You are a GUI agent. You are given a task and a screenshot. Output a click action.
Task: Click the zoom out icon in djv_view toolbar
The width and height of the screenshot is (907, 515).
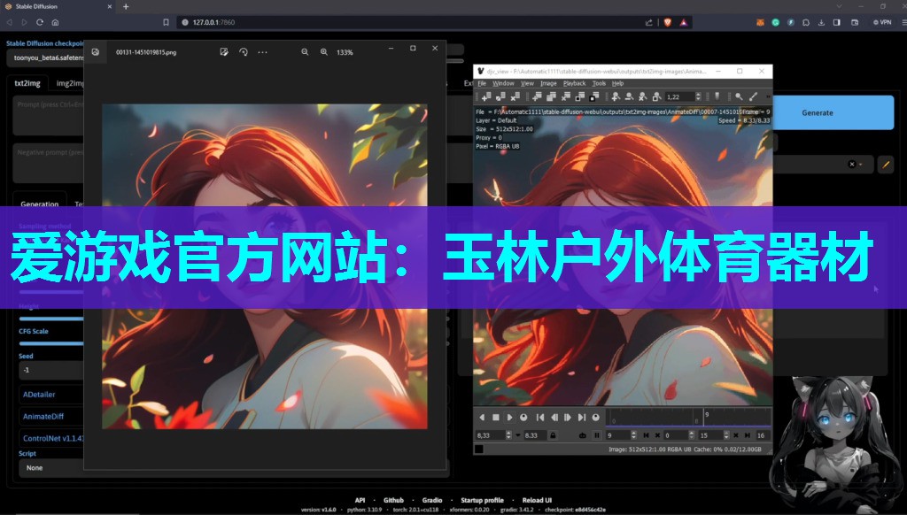629,96
